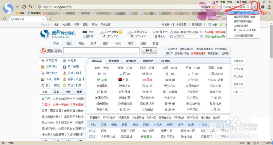Click the sidebar toggle icon in status bar

[4, 143]
